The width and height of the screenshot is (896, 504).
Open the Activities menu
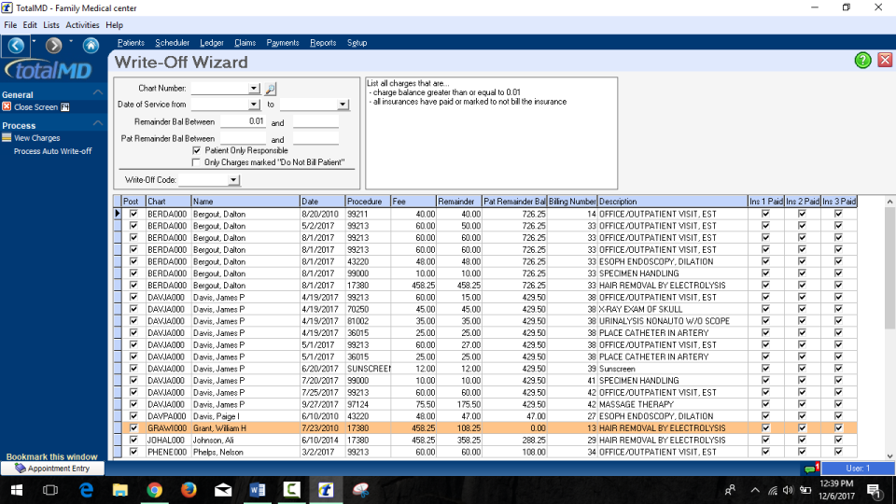(x=82, y=25)
